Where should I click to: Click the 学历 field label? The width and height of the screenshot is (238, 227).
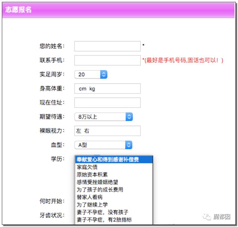click(x=58, y=159)
